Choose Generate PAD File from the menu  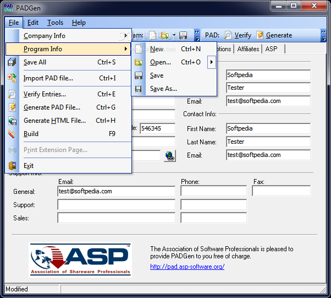(x=68, y=107)
